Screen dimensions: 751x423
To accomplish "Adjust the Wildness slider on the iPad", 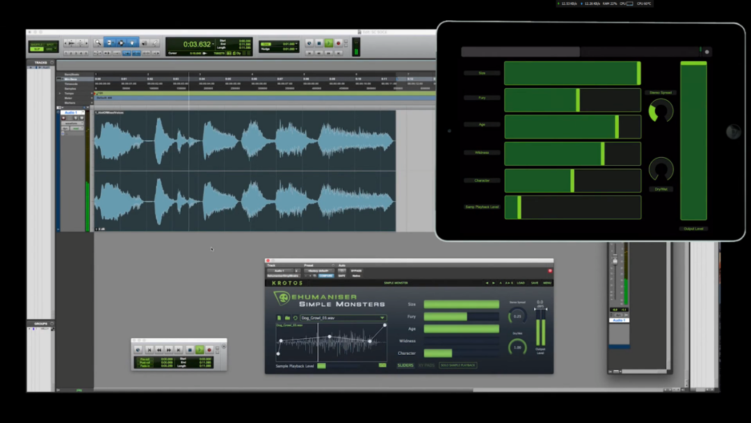I will coord(572,154).
